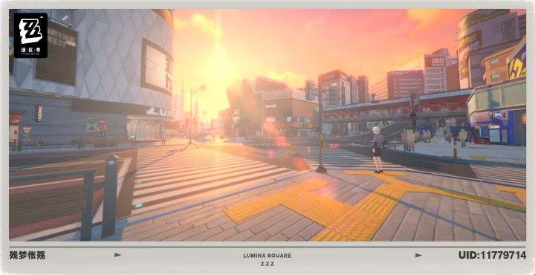Click the LUMINA SQUARE caption text
The height and width of the screenshot is (275, 535).
[267, 256]
